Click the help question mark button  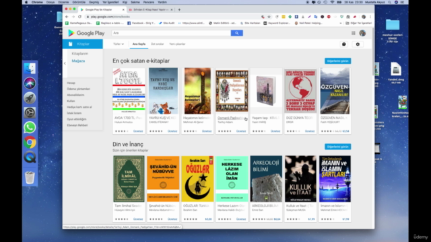coord(344,44)
